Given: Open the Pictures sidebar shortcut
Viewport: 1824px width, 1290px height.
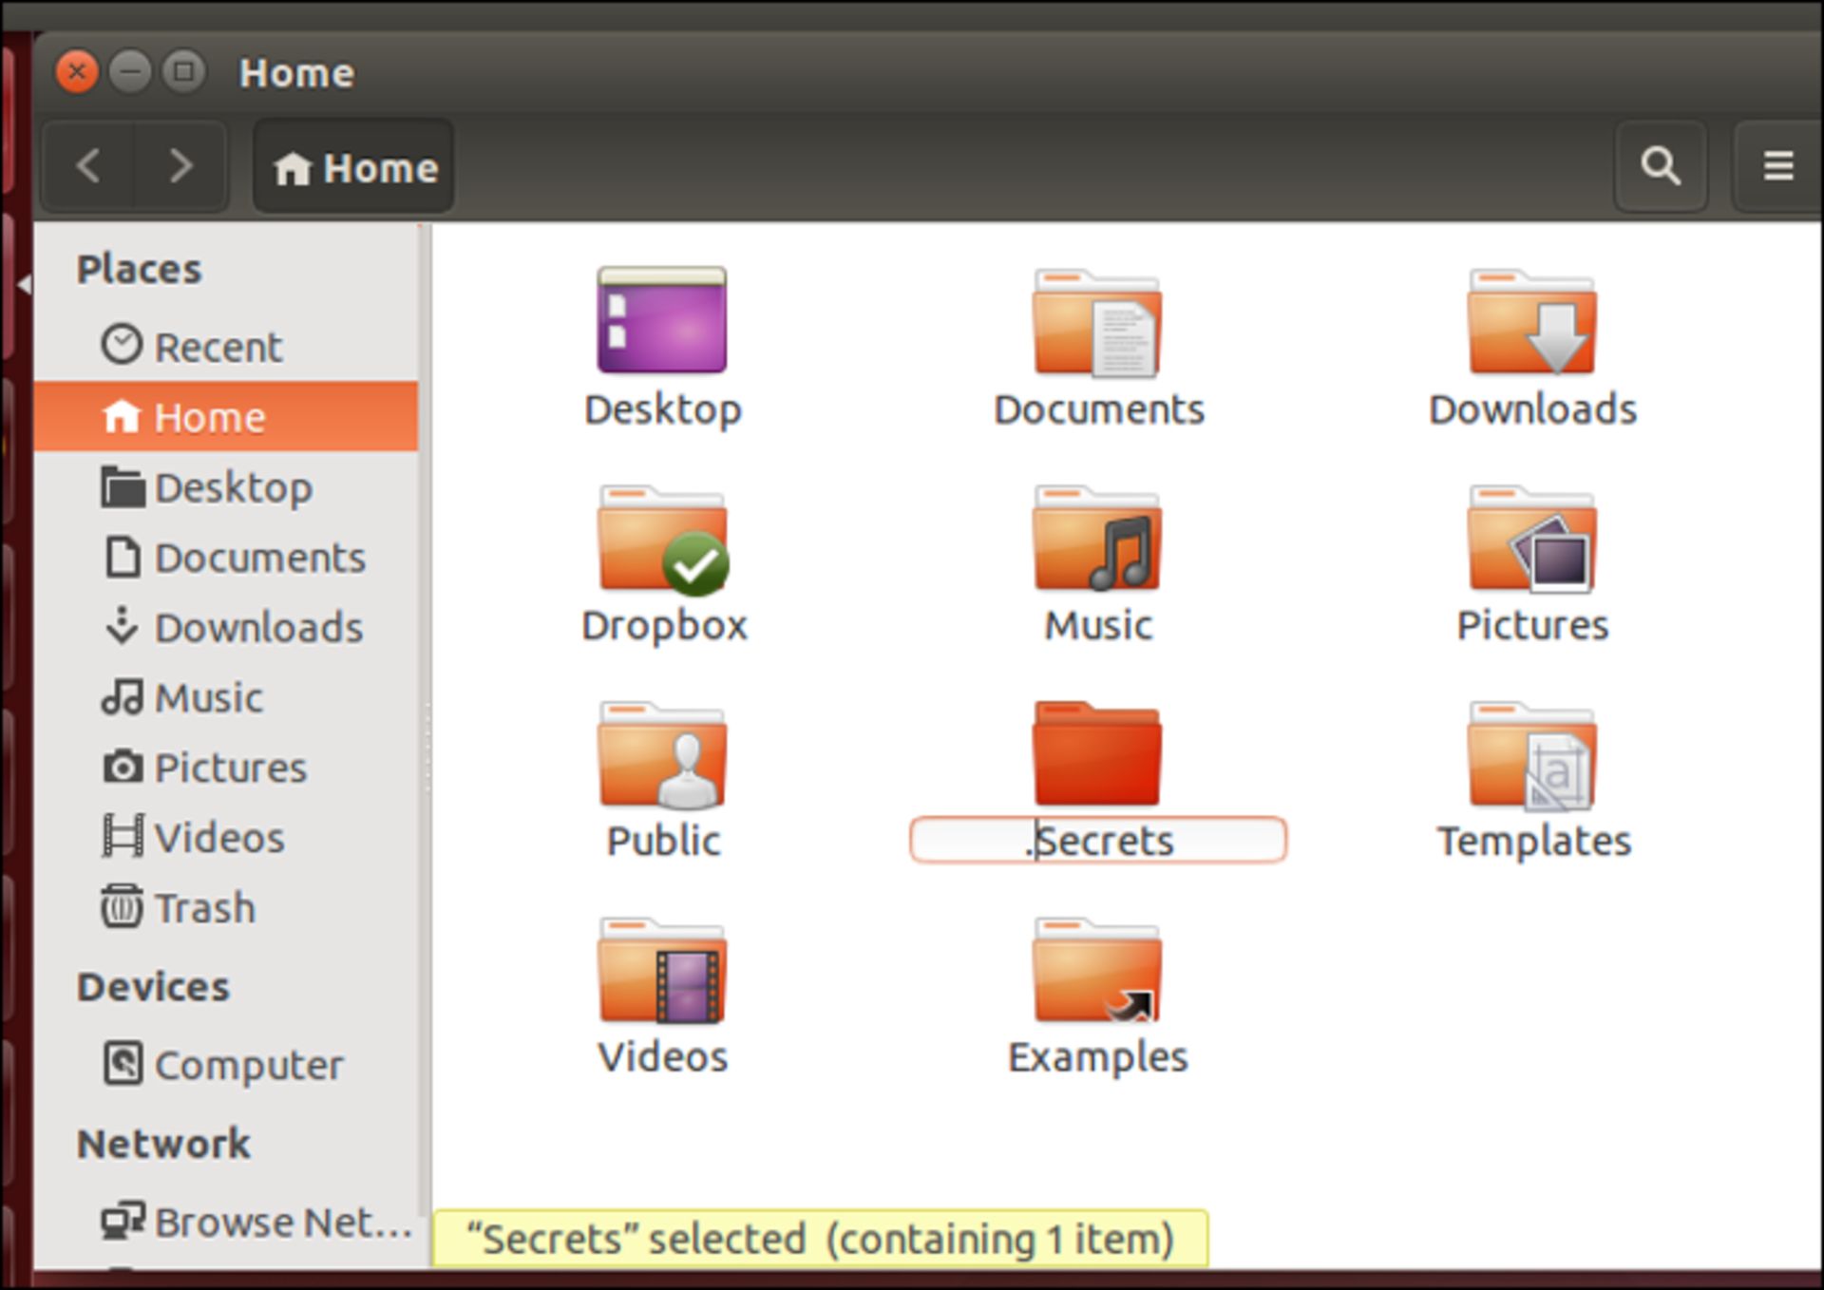Looking at the screenshot, I should [x=230, y=768].
